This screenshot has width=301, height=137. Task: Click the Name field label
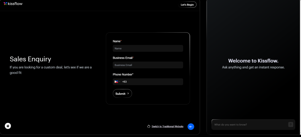[x=117, y=41]
